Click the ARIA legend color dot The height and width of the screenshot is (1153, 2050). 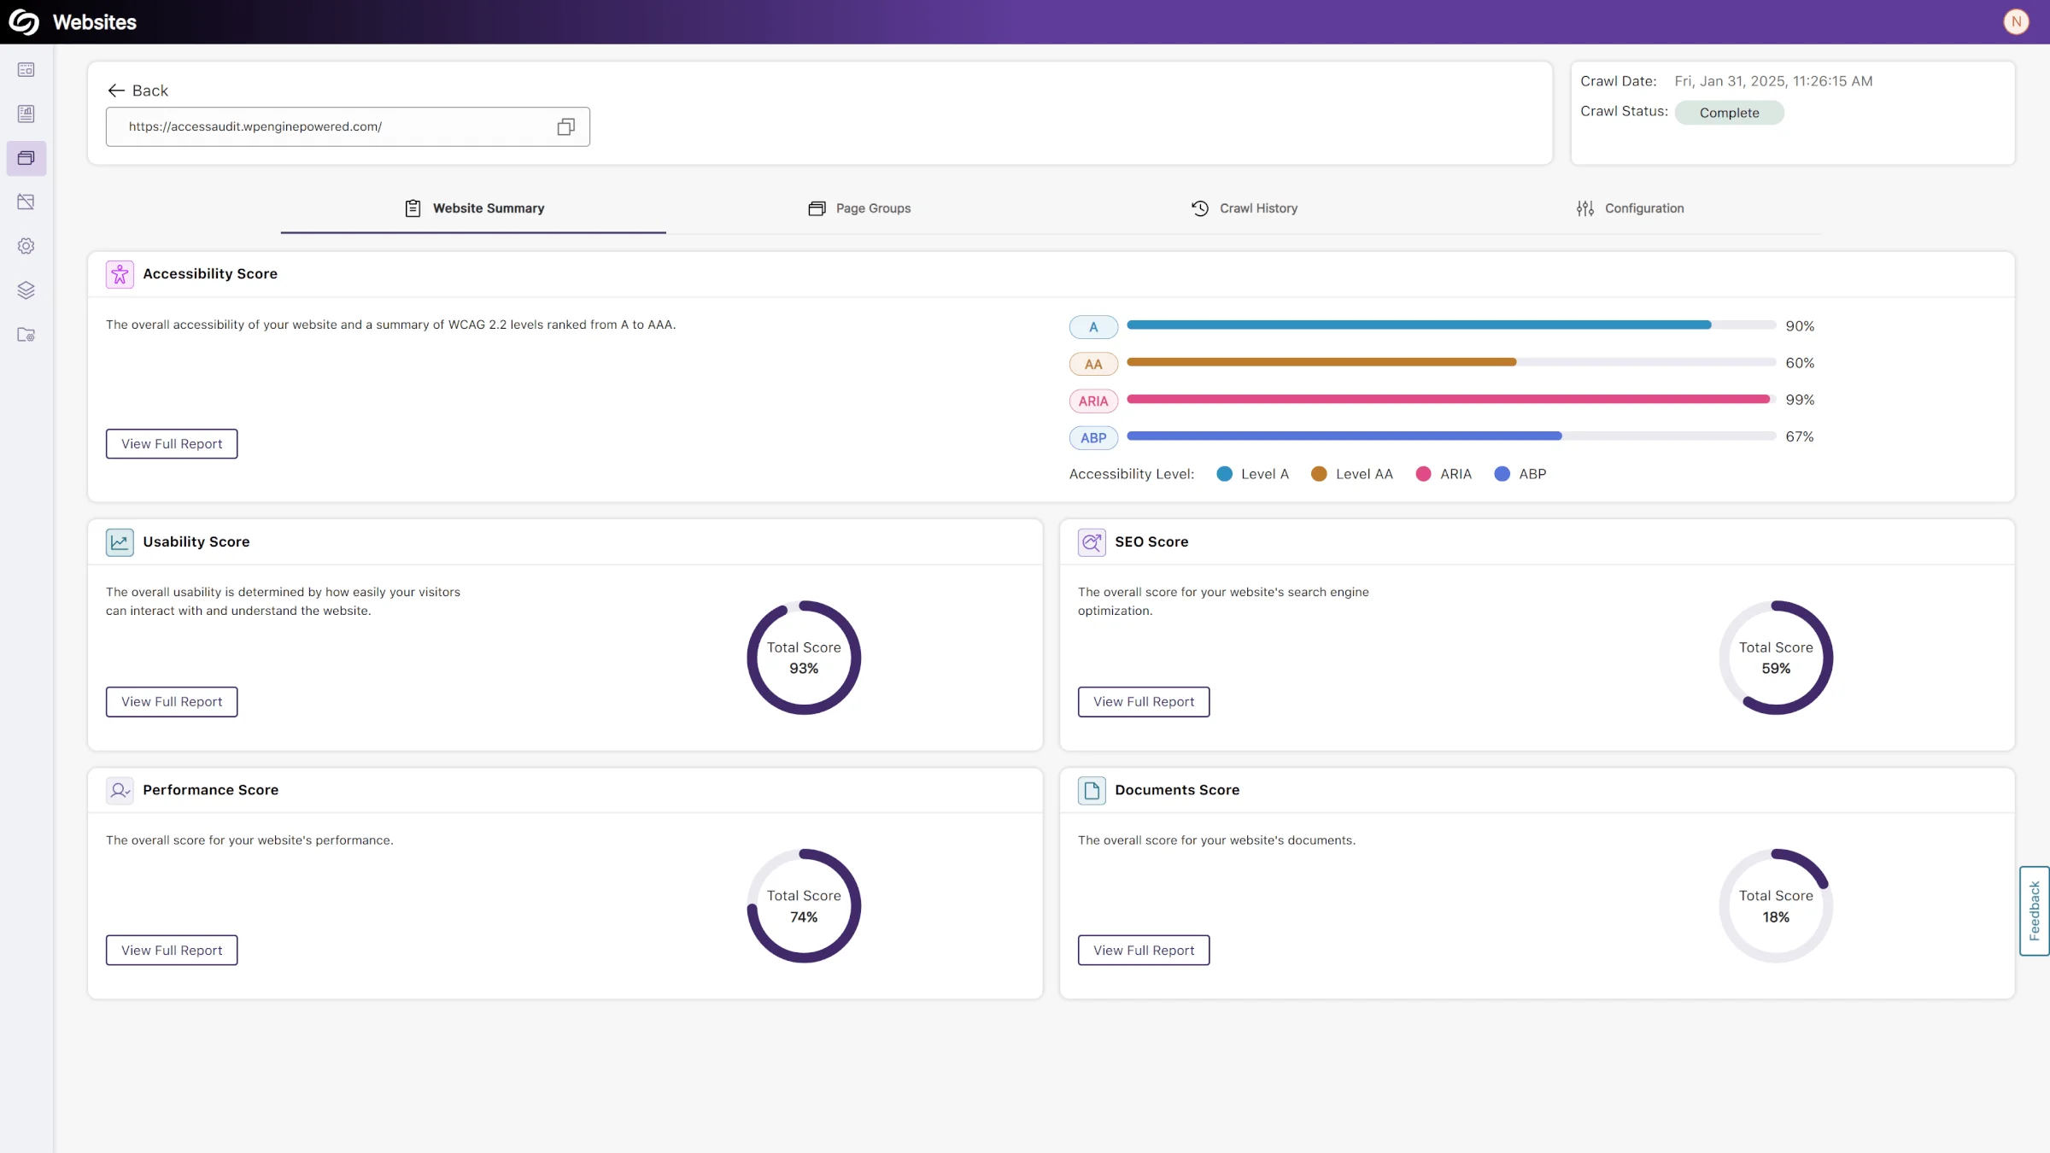coord(1423,474)
